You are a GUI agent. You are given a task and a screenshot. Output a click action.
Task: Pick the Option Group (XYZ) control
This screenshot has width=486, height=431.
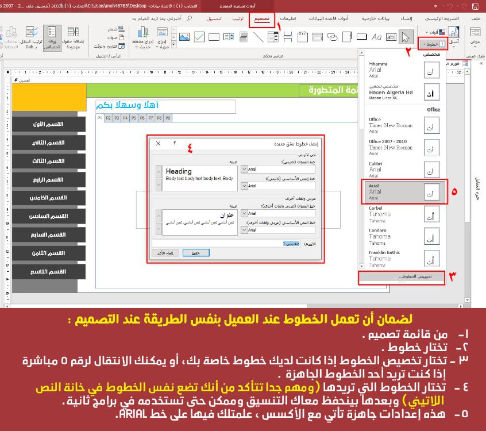click(x=303, y=37)
